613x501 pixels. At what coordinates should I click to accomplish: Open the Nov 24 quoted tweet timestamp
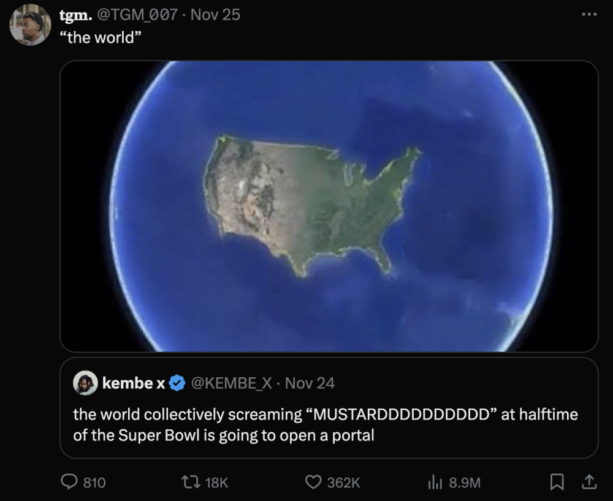(x=310, y=383)
